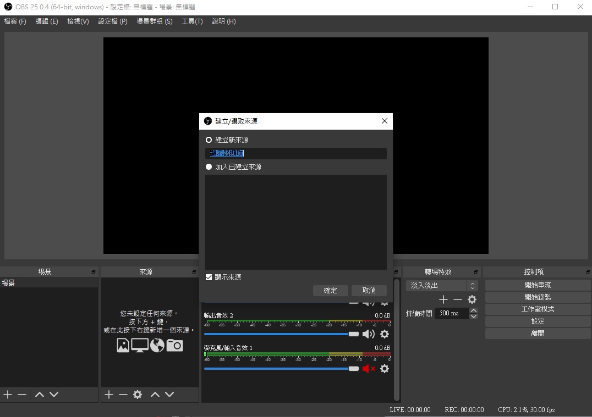
Task: Open the 場景群組 (S) menu
Action: pyautogui.click(x=154, y=21)
